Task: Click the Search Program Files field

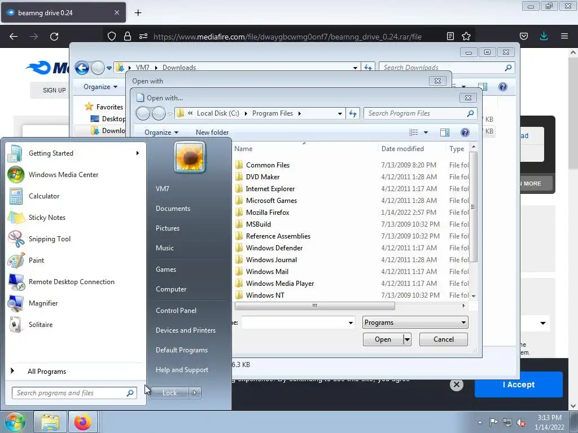Action: tap(420, 113)
